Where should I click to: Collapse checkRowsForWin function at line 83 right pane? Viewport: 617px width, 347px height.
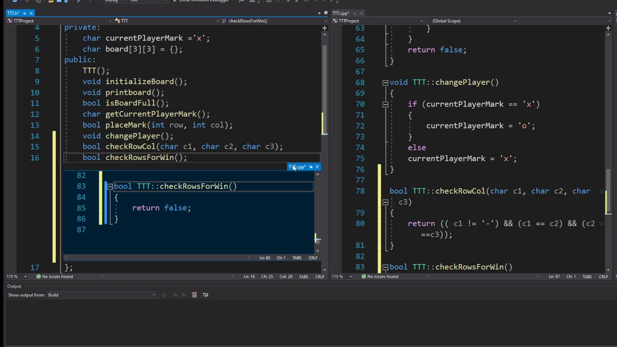point(385,267)
